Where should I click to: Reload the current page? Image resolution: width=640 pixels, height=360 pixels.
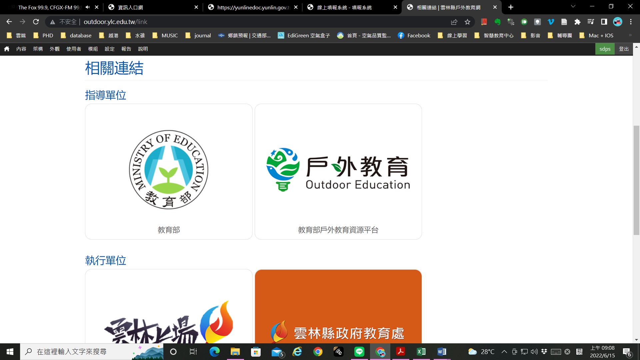click(x=36, y=22)
